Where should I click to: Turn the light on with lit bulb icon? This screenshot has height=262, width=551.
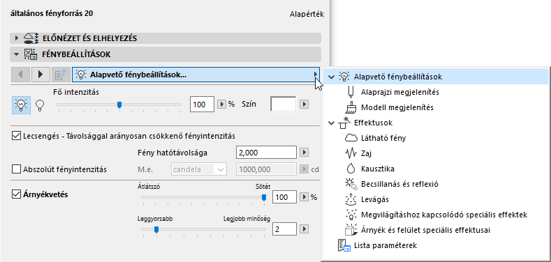click(x=22, y=105)
